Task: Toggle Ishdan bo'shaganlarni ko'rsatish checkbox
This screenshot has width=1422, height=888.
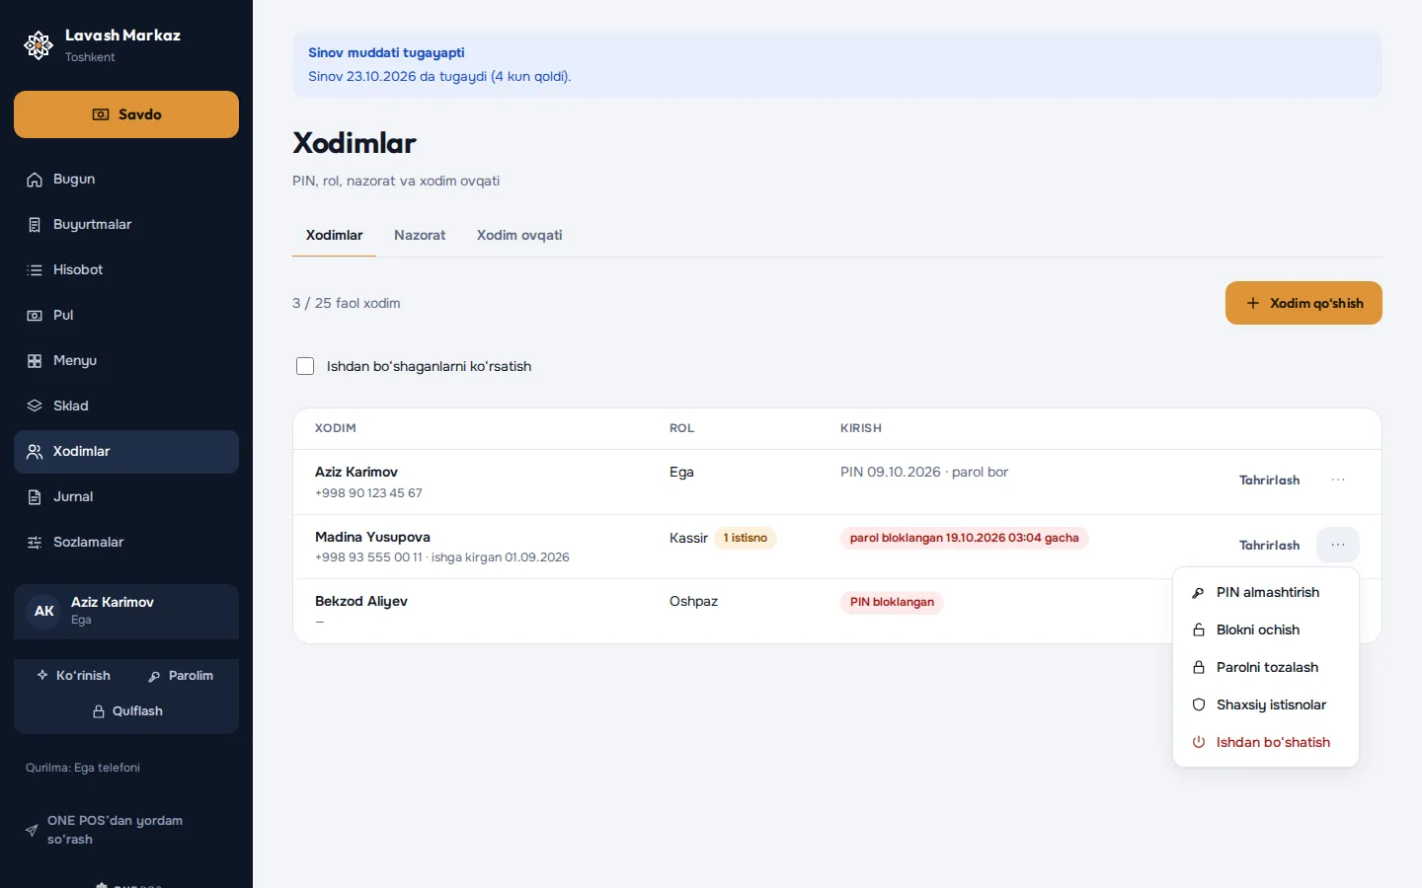Action: [305, 366]
